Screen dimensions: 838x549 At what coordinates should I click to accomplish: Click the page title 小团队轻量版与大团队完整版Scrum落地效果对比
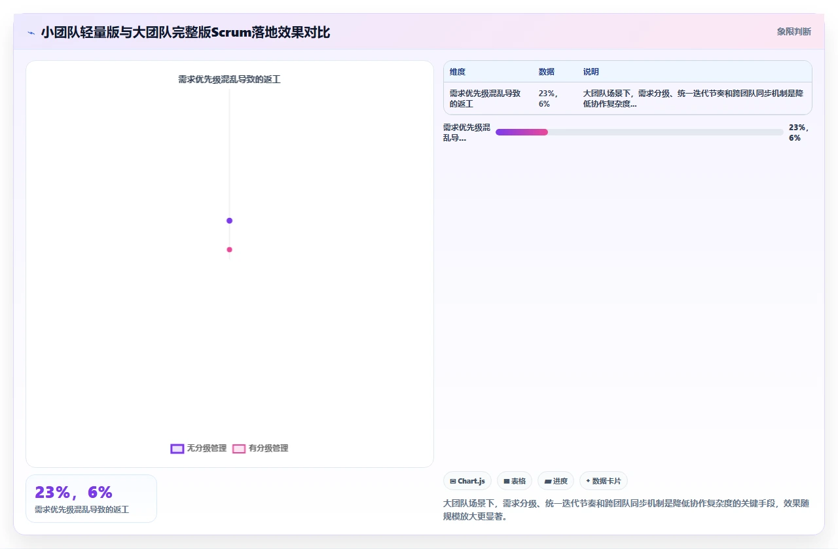185,32
